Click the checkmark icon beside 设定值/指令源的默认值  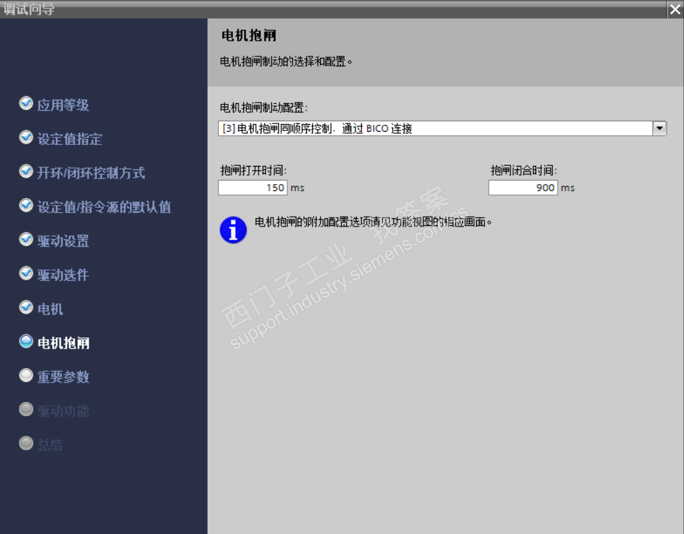26,206
